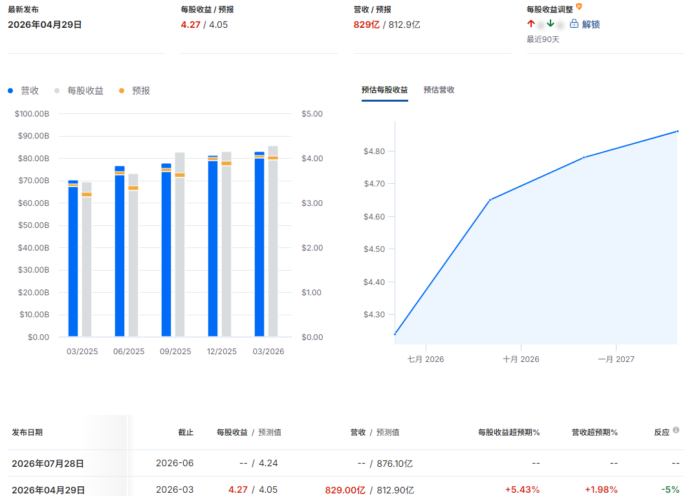The image size is (689, 496).
Task: Click the +1.98% revenue surprise value
Action: pyautogui.click(x=601, y=490)
